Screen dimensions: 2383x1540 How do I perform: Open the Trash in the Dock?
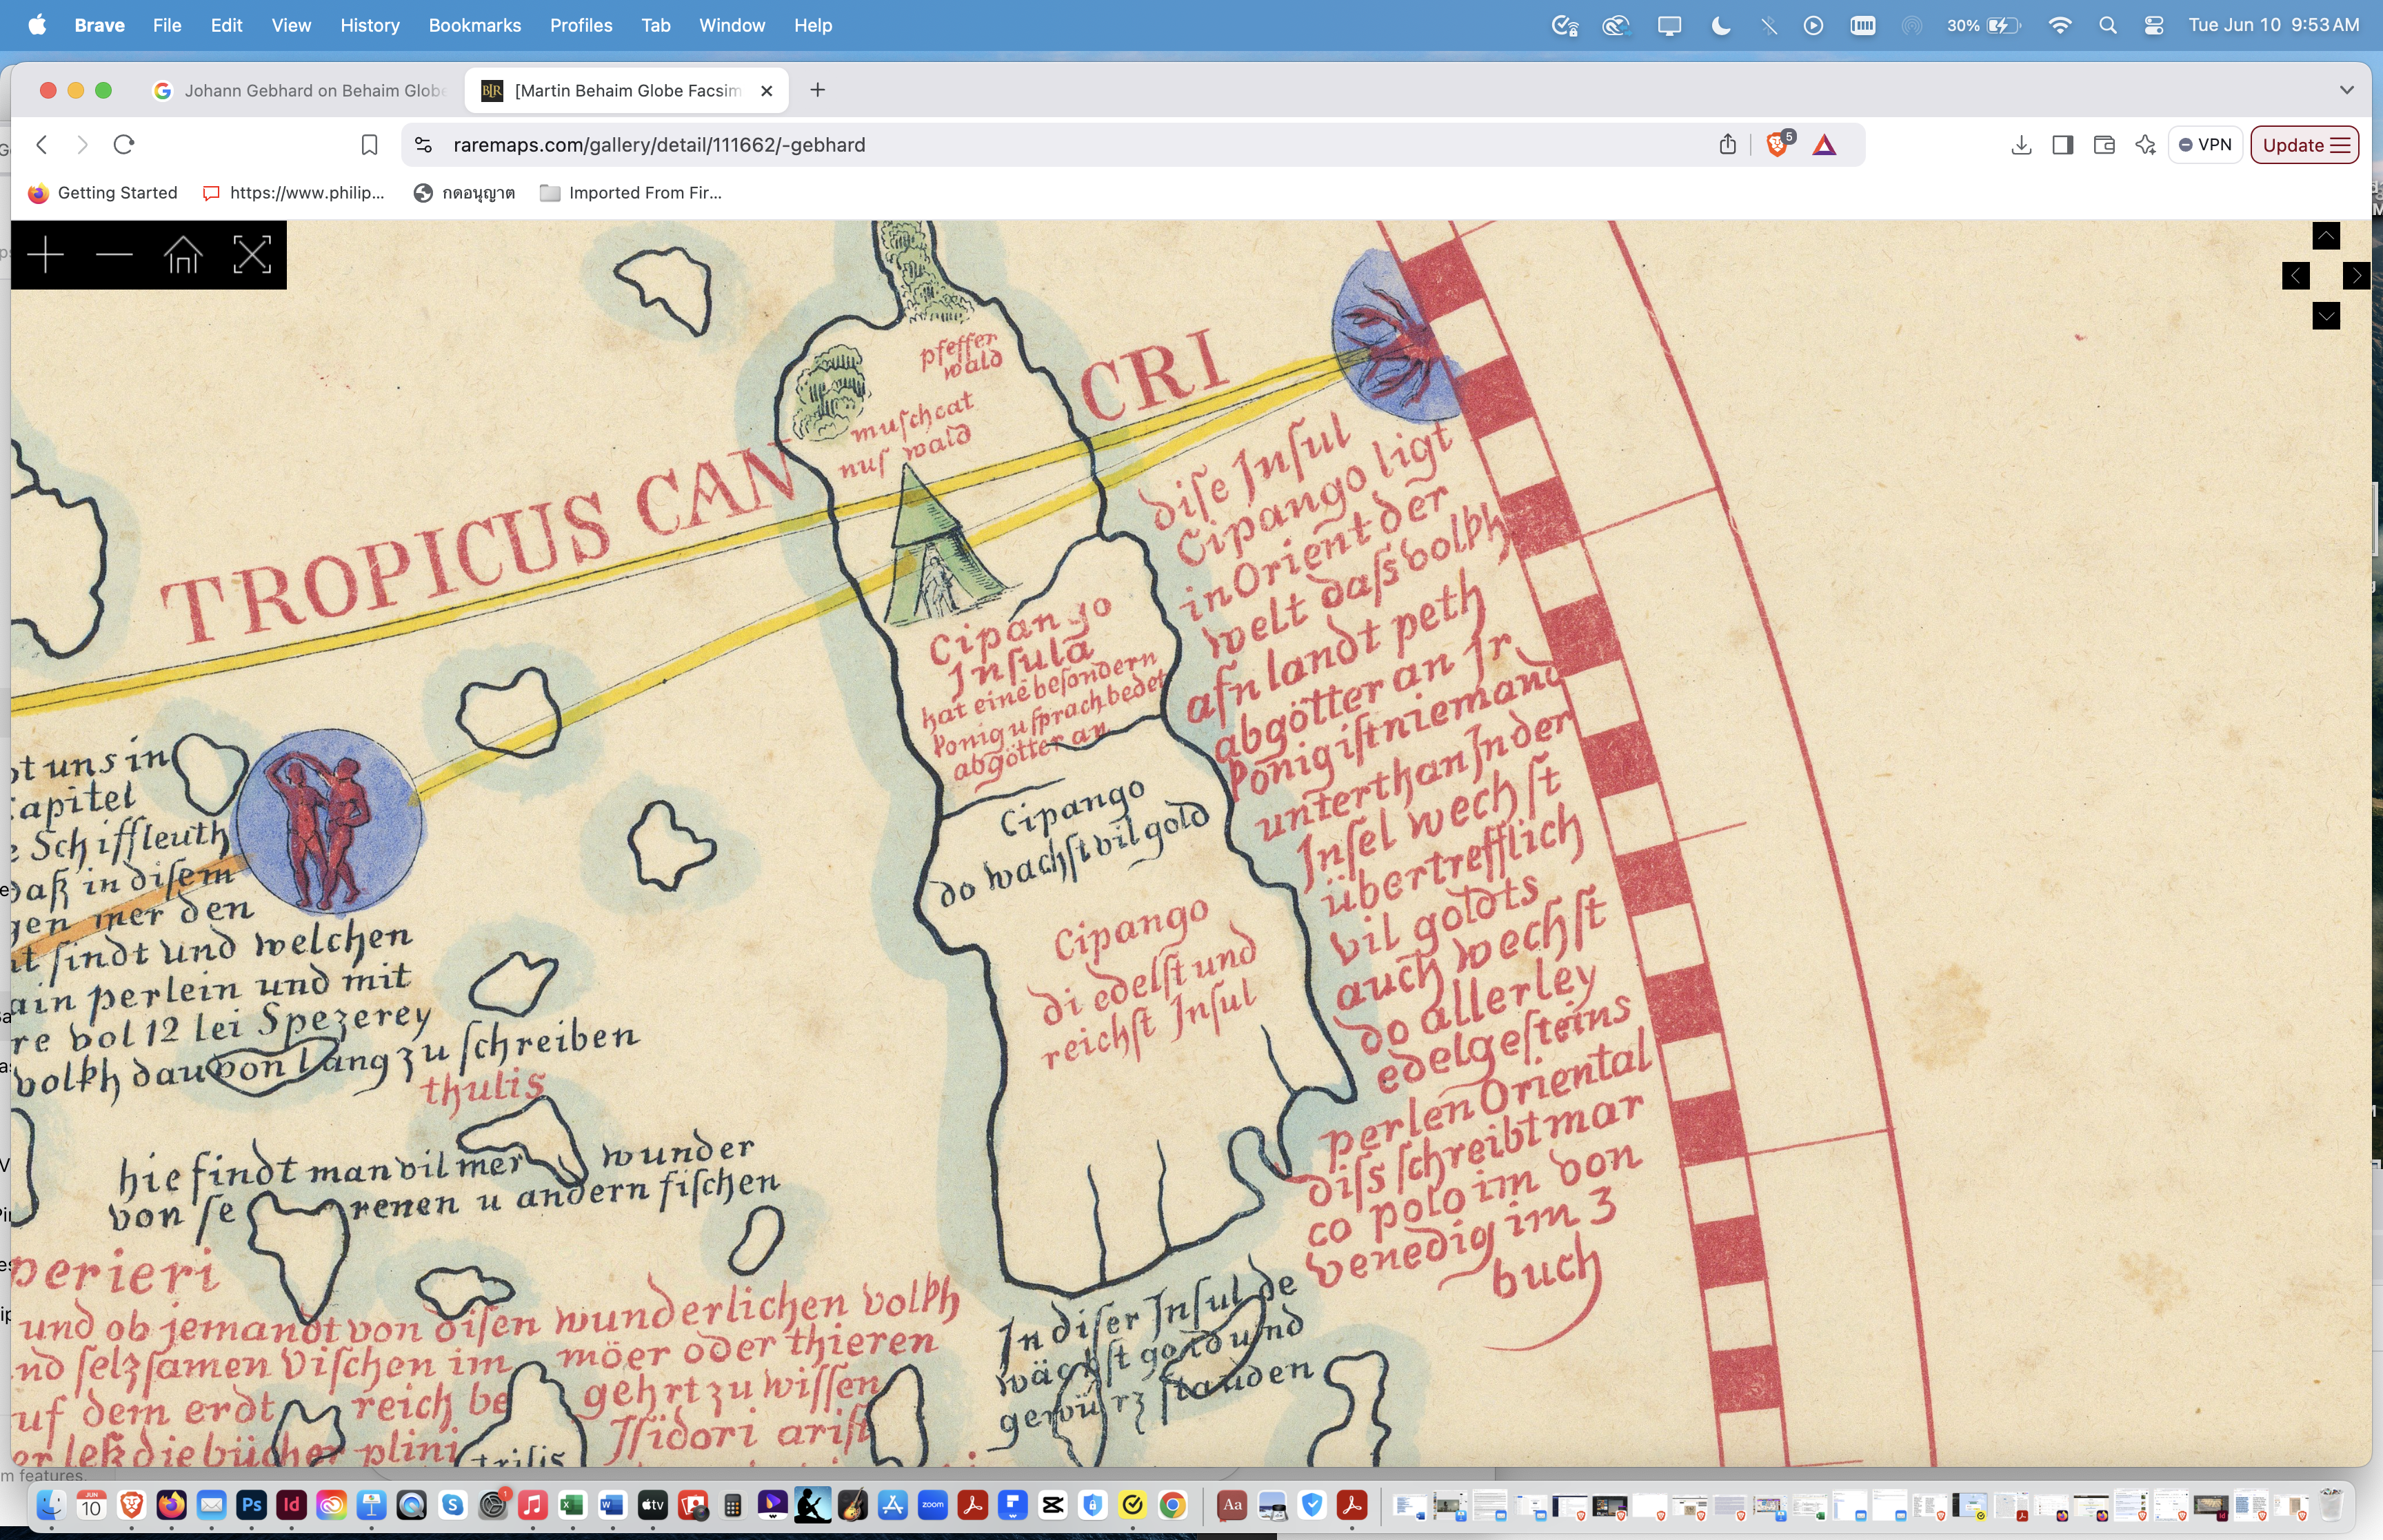point(2331,1505)
